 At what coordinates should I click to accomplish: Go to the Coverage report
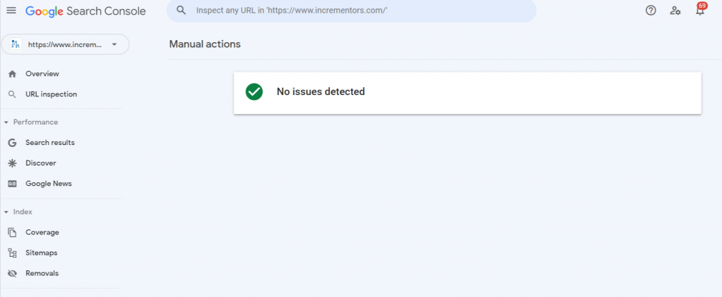(x=42, y=232)
